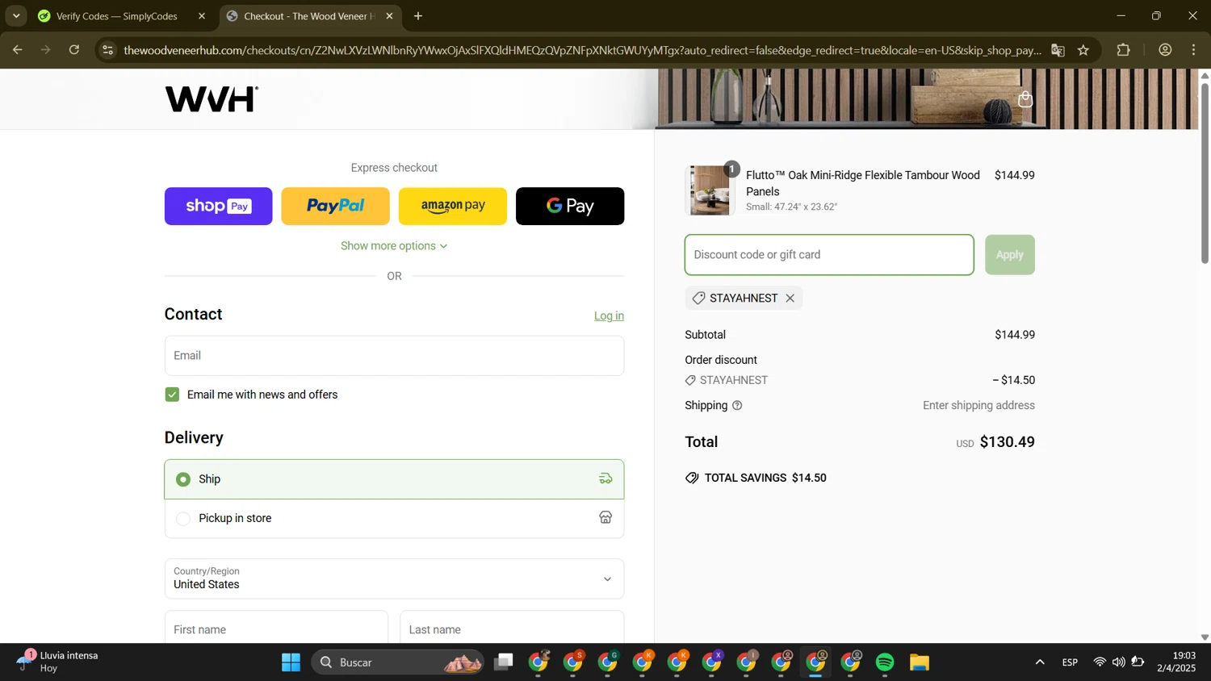Open a new browser tab
The image size is (1211, 681).
click(418, 16)
